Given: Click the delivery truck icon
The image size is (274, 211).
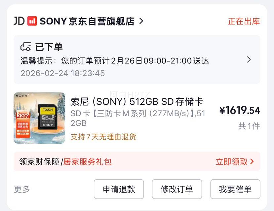Looking at the screenshot, I should pyautogui.click(x=25, y=47).
